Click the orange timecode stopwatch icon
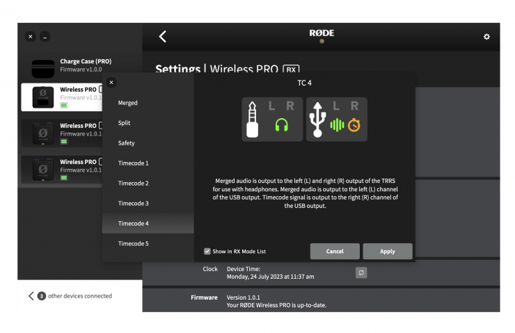This screenshot has height=333, width=515. (354, 126)
